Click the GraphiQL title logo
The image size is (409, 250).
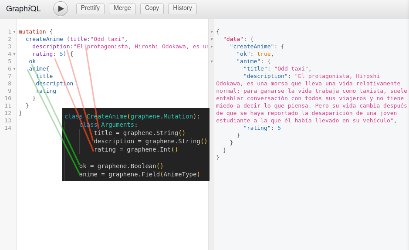(24, 9)
